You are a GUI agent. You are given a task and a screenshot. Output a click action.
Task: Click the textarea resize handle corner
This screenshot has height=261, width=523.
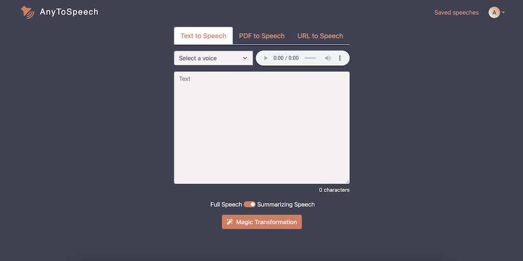tap(347, 181)
